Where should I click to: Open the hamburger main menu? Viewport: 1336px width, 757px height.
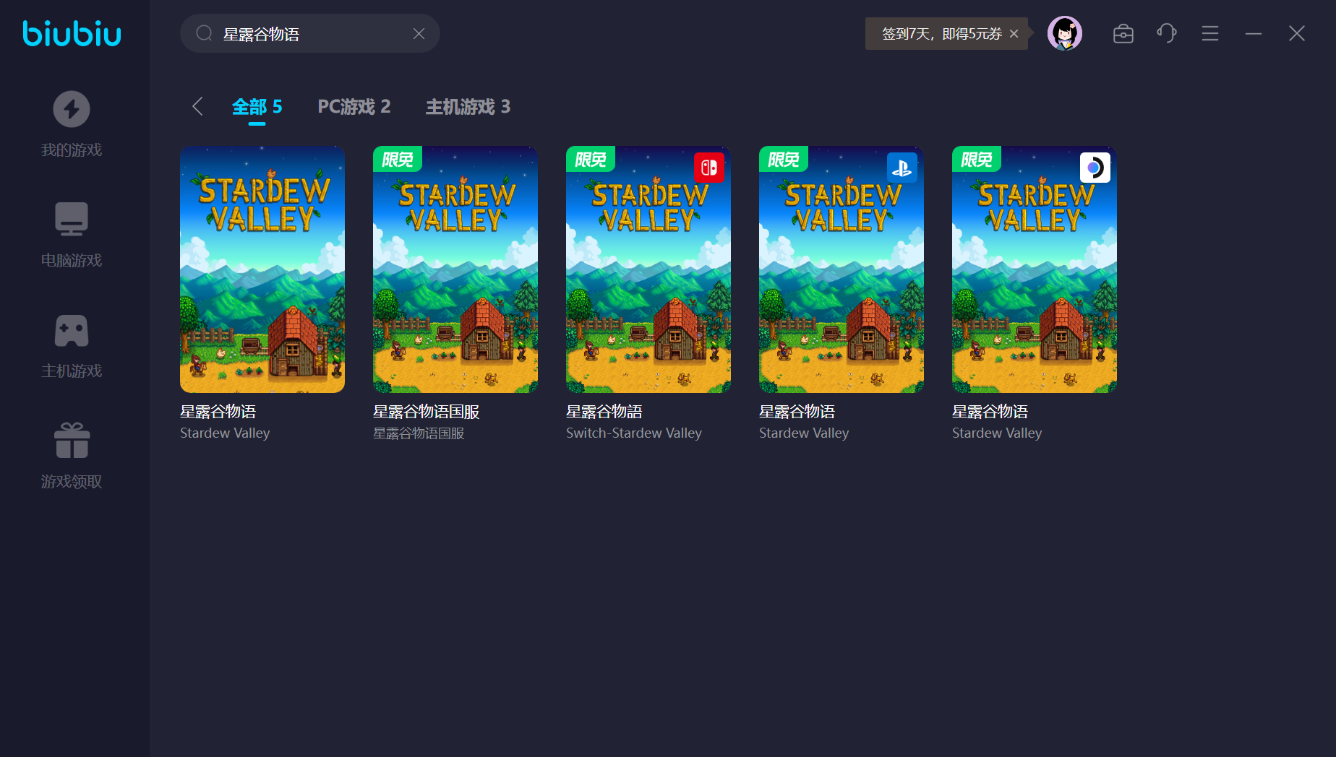(1209, 33)
